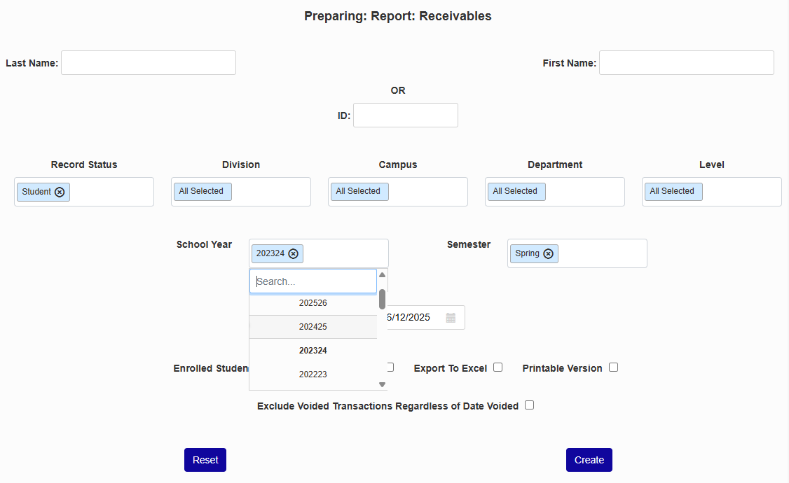Remove the Student tag from Record Status
The height and width of the screenshot is (483, 789).
60,191
